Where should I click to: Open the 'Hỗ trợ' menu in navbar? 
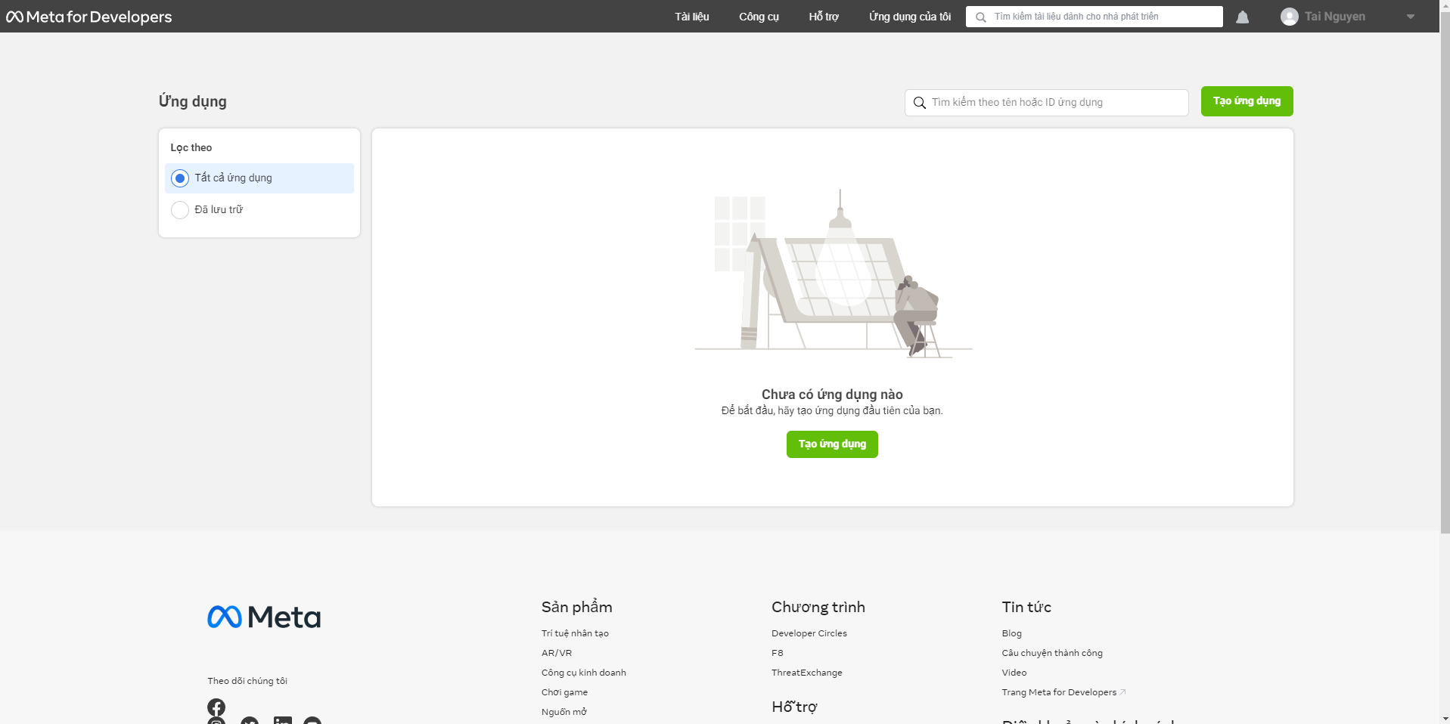click(823, 17)
